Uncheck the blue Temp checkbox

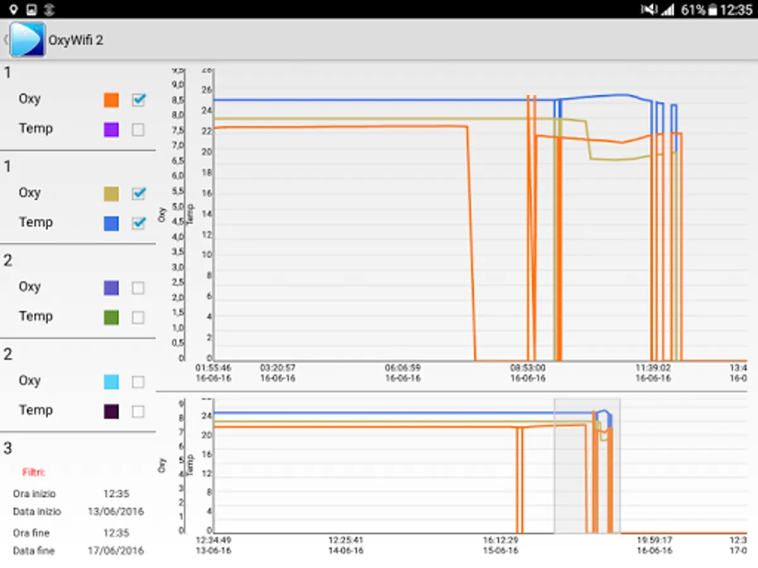coord(138,223)
